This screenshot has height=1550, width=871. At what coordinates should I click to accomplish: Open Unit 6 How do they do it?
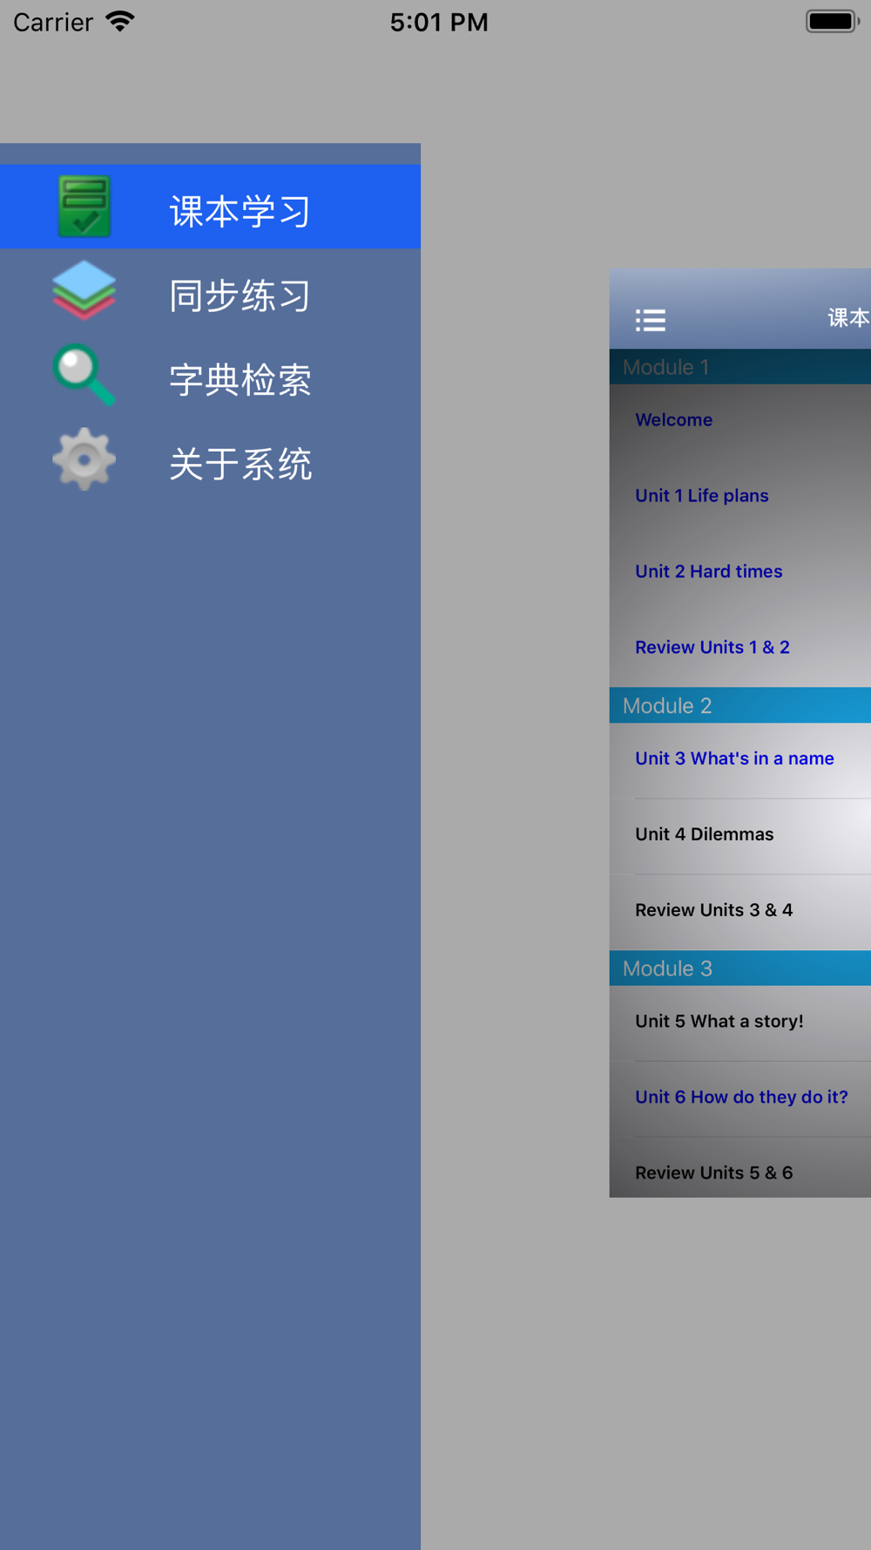coord(740,1098)
